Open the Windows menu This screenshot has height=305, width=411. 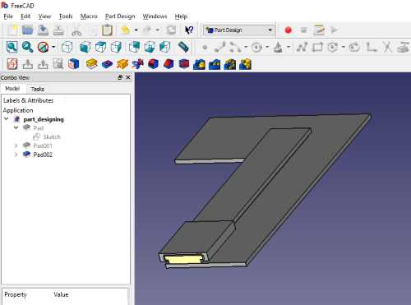point(155,16)
